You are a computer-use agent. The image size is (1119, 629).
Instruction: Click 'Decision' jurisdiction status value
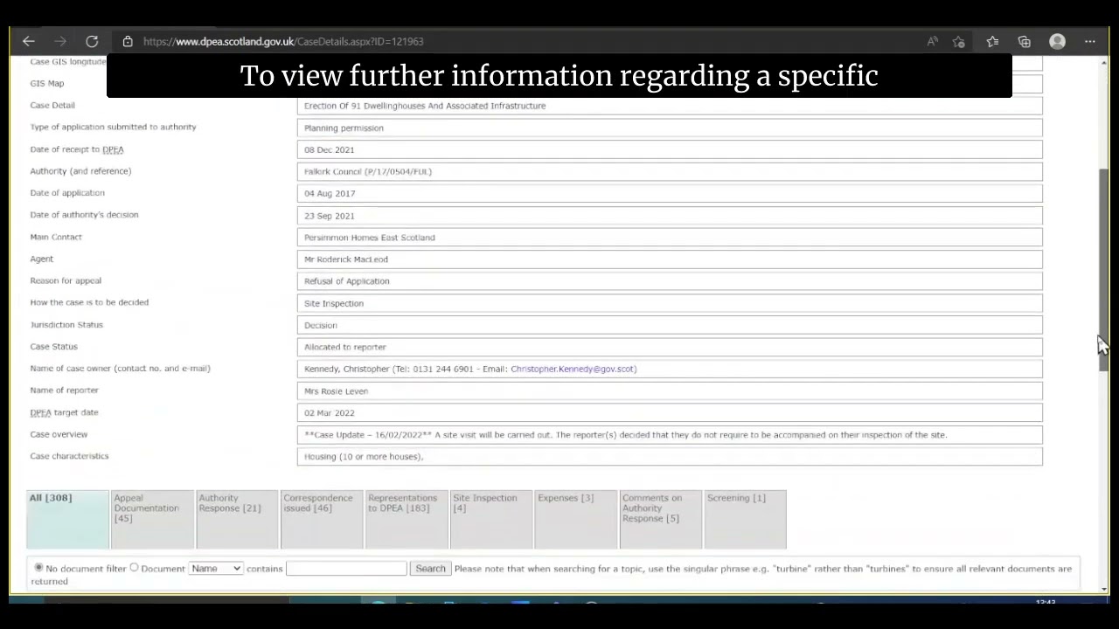coord(321,325)
